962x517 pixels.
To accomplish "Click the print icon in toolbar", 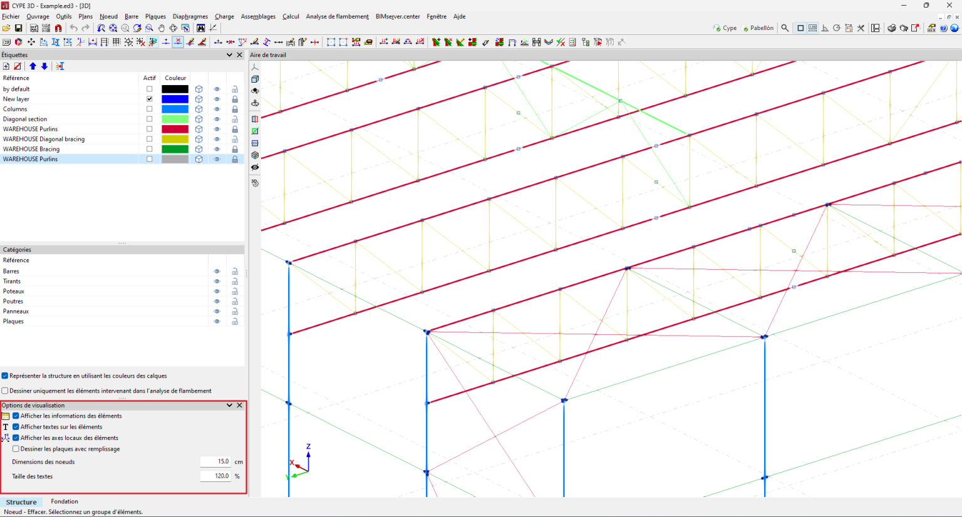I will click(x=891, y=28).
